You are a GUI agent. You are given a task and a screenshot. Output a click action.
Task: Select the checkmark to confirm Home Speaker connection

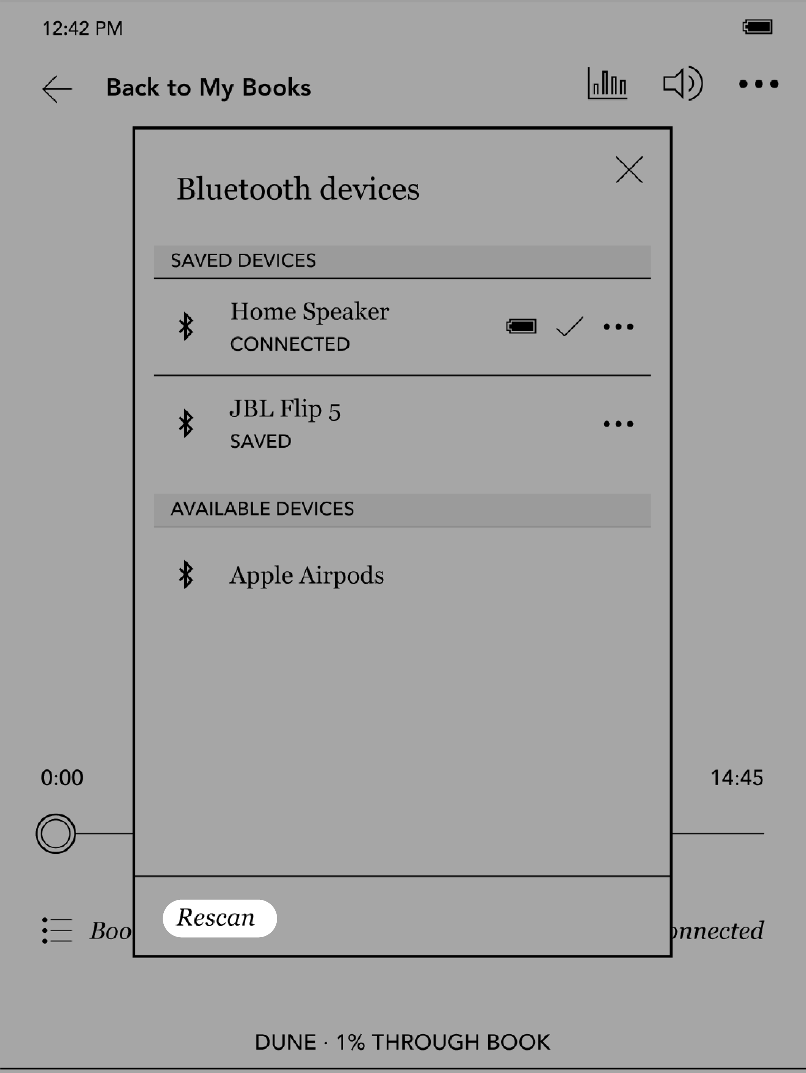point(567,327)
